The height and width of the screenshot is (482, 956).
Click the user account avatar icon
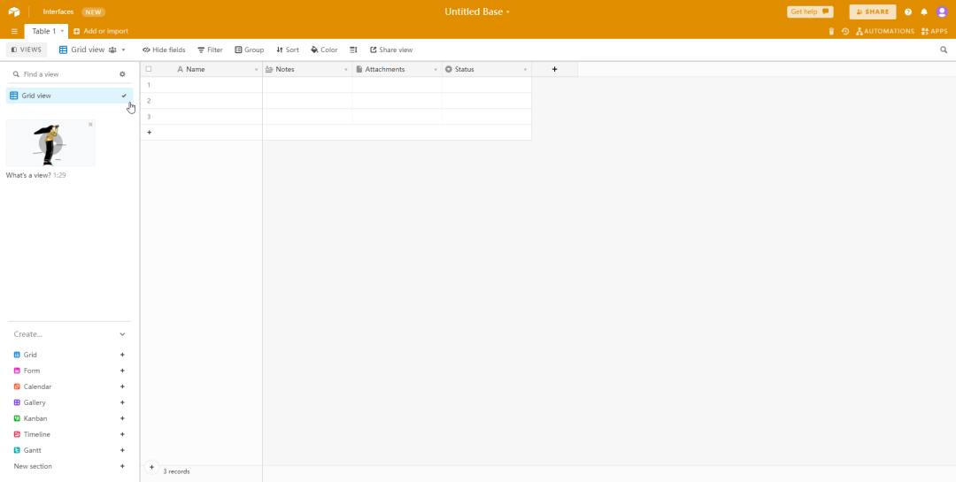coord(942,12)
